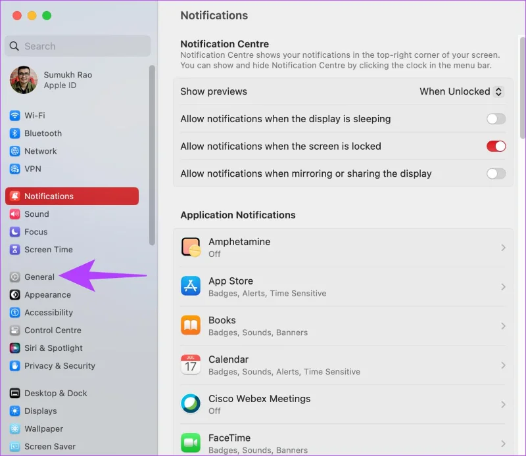The image size is (526, 456).
Task: Expand Calendar notification settings chevron
Action: (x=503, y=365)
